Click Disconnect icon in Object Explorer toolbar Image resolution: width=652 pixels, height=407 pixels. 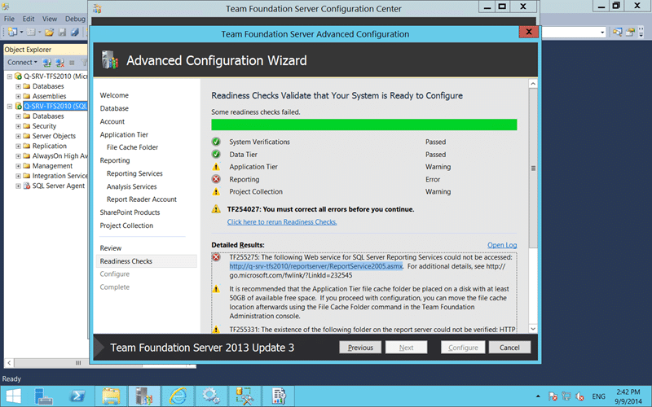tap(59, 63)
